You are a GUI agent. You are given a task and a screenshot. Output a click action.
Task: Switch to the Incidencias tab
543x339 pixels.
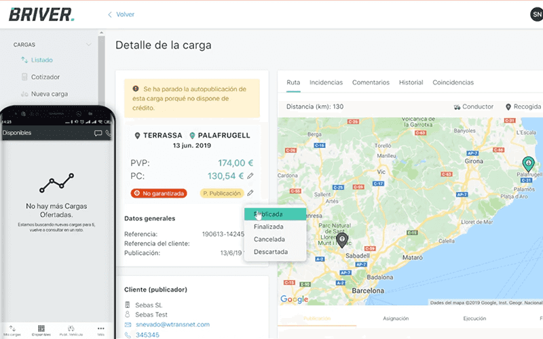click(326, 83)
